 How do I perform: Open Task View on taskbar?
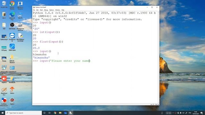click(x=50, y=113)
